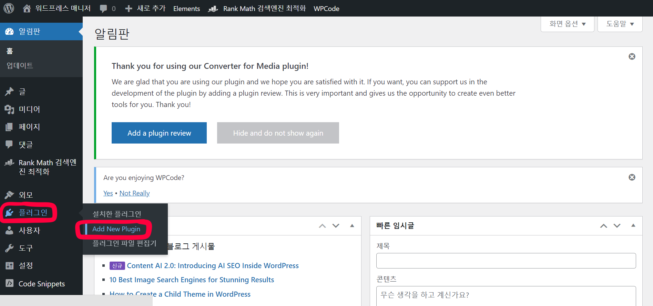Click the pages icon beside 페이지
Image resolution: width=653 pixels, height=306 pixels.
[x=9, y=127]
